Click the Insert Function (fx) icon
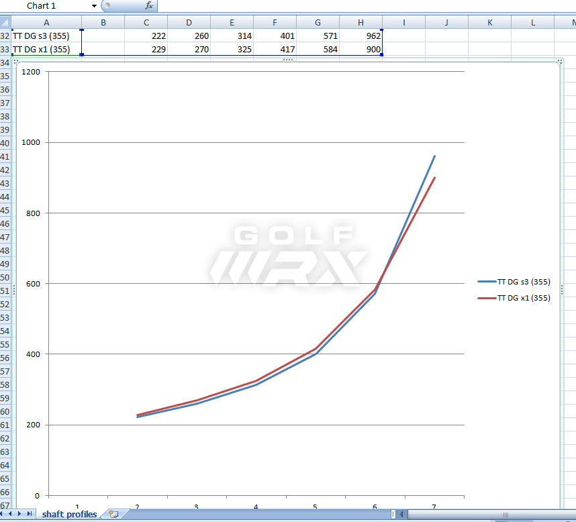576x522 pixels. pyautogui.click(x=148, y=6)
